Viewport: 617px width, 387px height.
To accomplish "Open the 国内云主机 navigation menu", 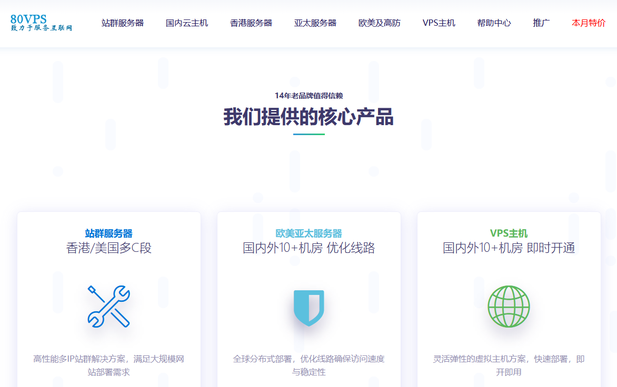I will [x=187, y=23].
